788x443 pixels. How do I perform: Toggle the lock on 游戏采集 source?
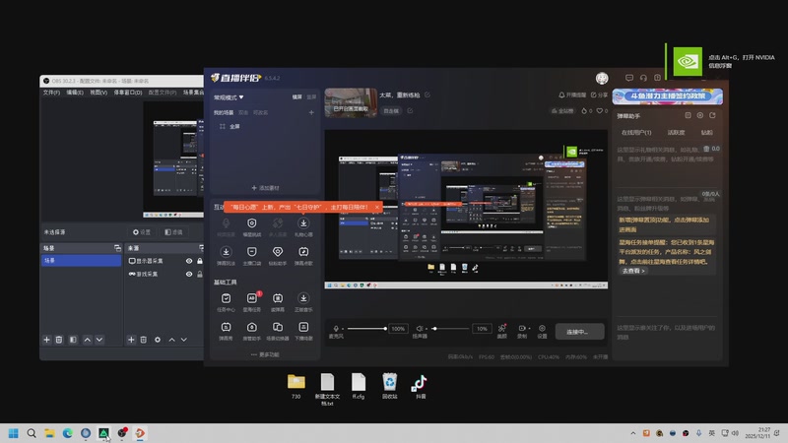(x=200, y=274)
